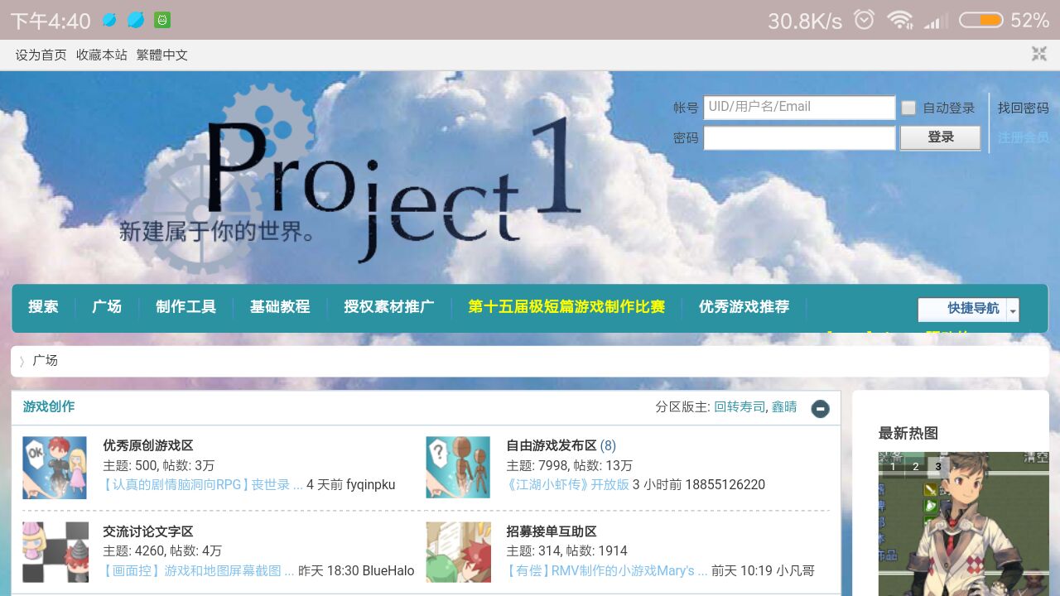The image size is (1060, 596).
Task: Open 招募接单互助区 forum title
Action: pyautogui.click(x=552, y=531)
